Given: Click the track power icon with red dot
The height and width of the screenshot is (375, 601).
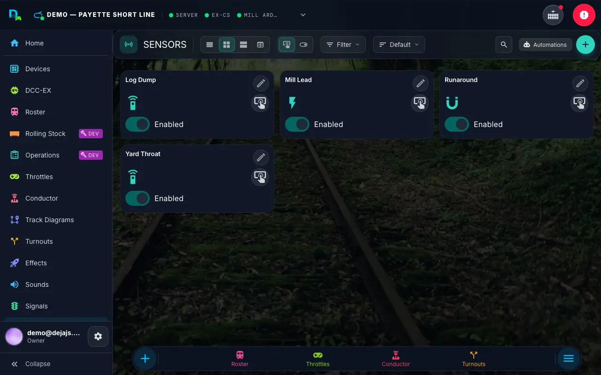Looking at the screenshot, I should (553, 15).
